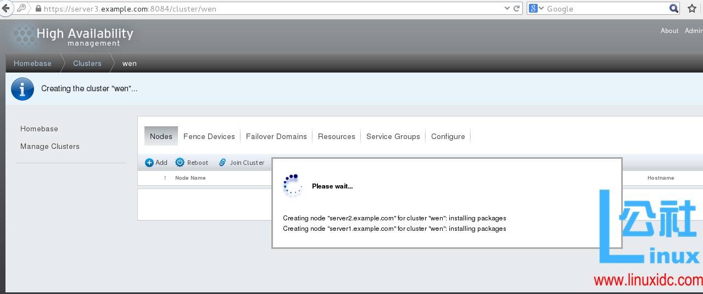Switch to the Fence Devices tab
703x294 pixels.
tap(209, 136)
